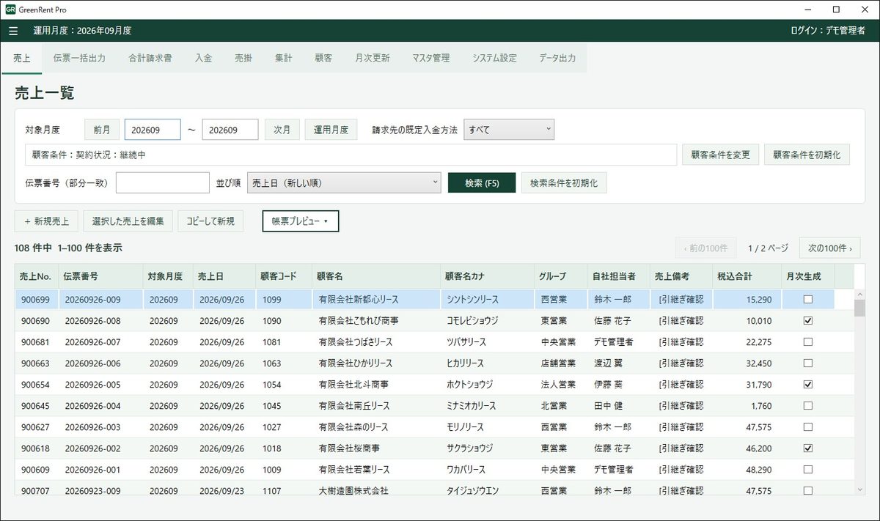Viewport: 880px width, 521px height.
Task: Open the hamburger menu
Action: click(13, 31)
